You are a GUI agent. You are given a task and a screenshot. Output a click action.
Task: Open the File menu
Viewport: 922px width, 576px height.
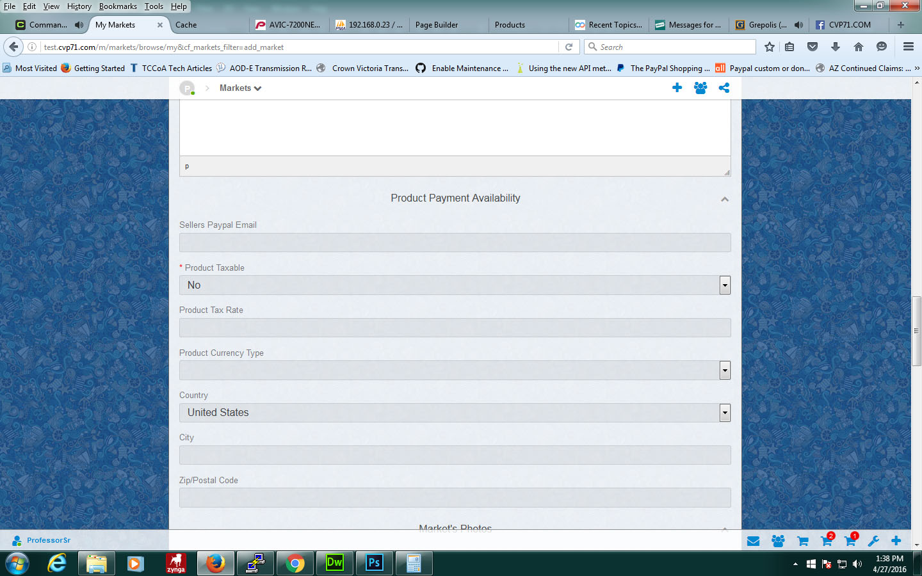click(10, 6)
